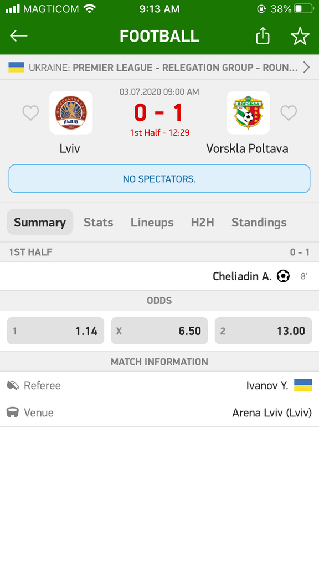
Task: Select draw odds 6.50
Action: coord(159,331)
